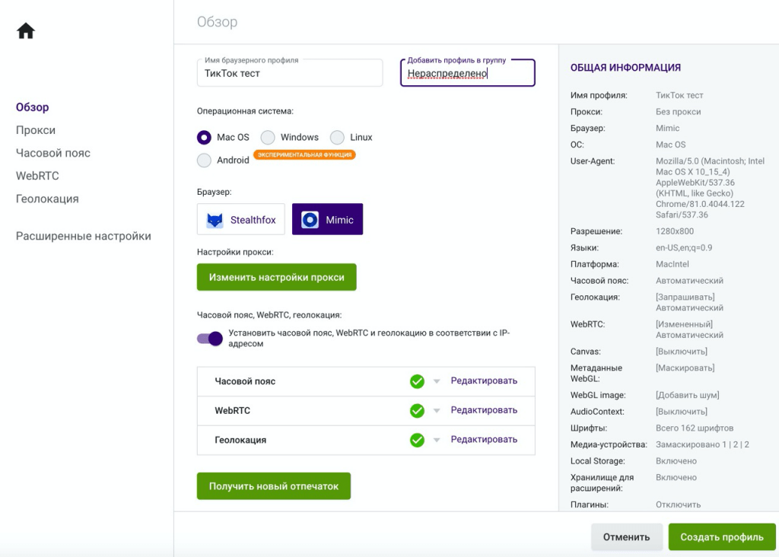Image resolution: width=779 pixels, height=557 pixels.
Task: Open Расширенные настройки in the sidebar
Action: (84, 236)
